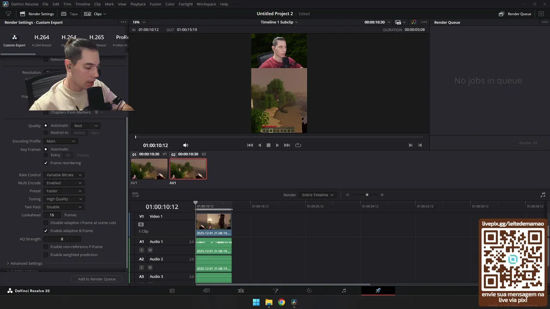Open the Timeline menu
Image resolution: width=550 pixels, height=309 pixels.
82,4
